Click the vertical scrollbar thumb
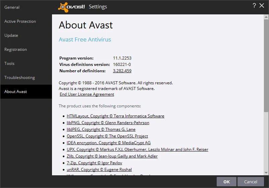 pyautogui.click(x=266, y=66)
